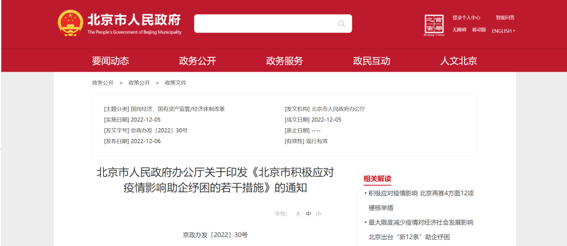Click the national emblem logo
This screenshot has width=567, height=246.
click(x=70, y=24)
